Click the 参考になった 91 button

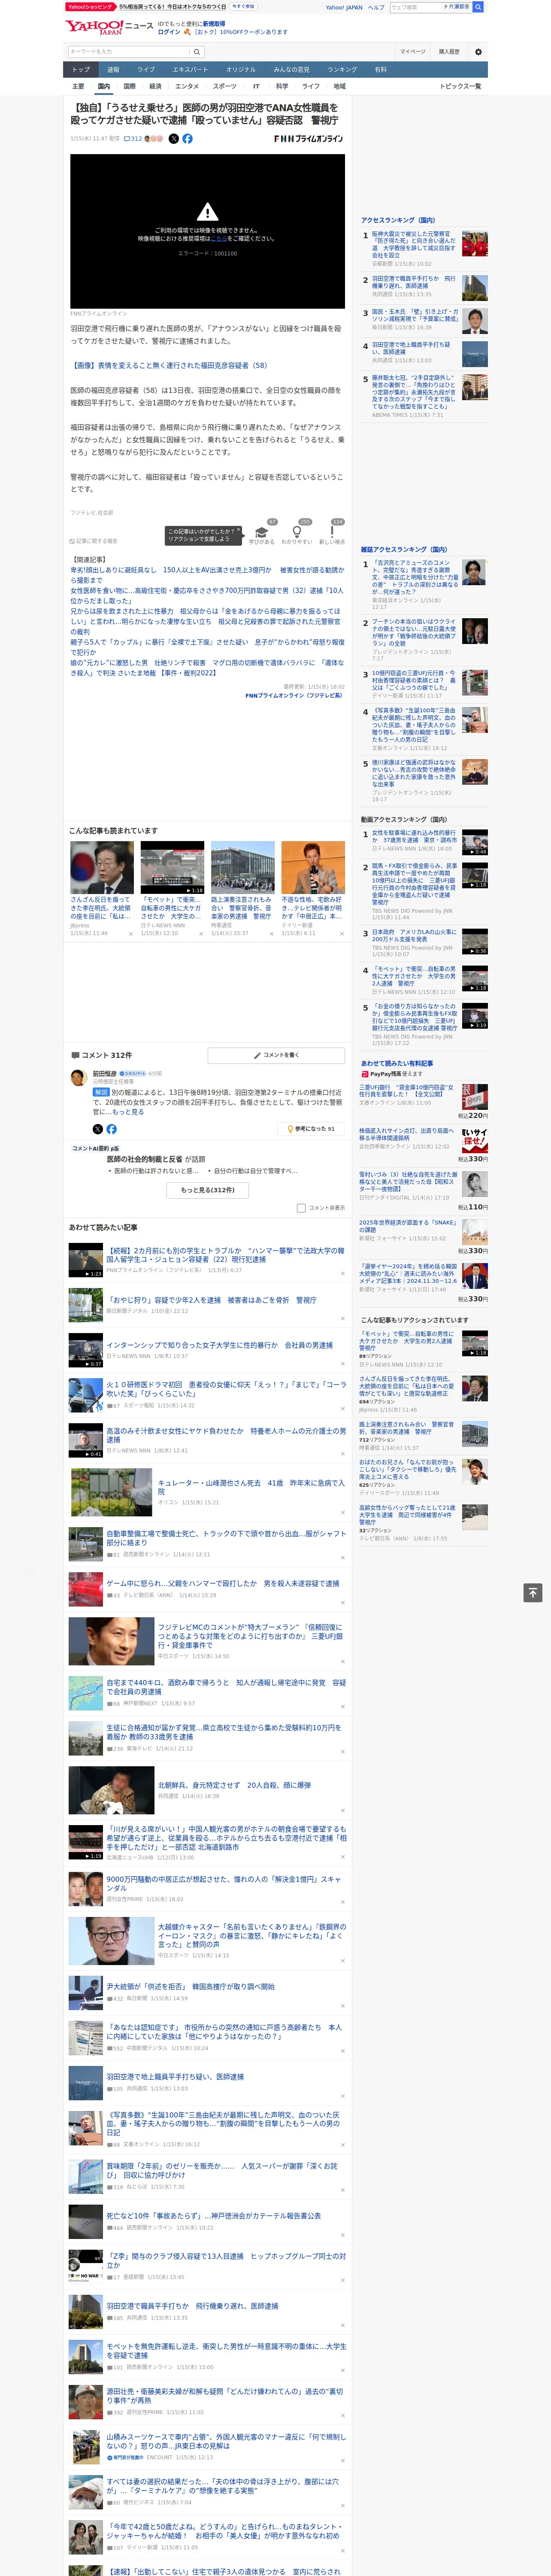coord(311,1129)
